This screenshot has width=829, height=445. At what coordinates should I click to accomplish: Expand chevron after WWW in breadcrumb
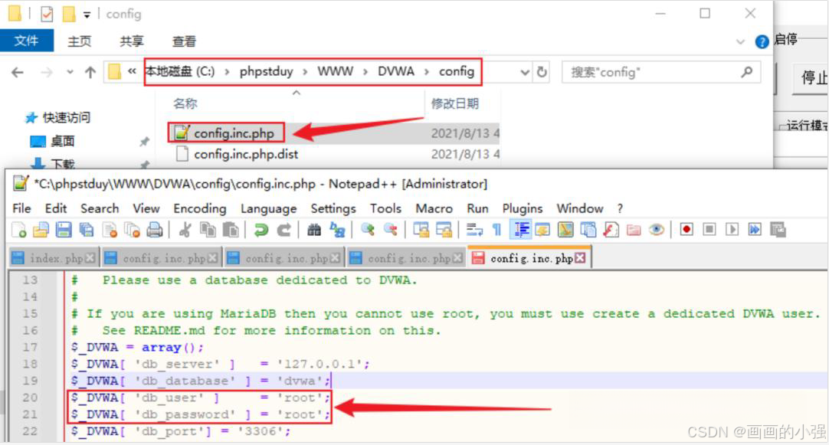(x=365, y=72)
